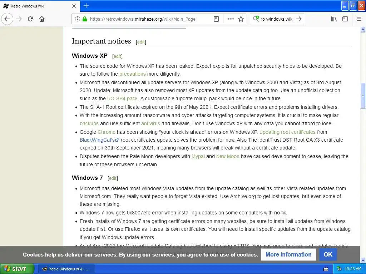This screenshot has height=274, width=366.
Task: Accept cookies with the OK button
Action: click(x=328, y=254)
